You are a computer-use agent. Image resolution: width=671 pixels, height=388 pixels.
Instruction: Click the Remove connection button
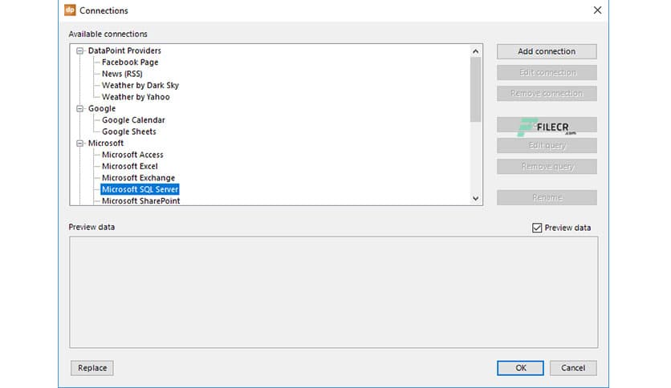pos(547,94)
